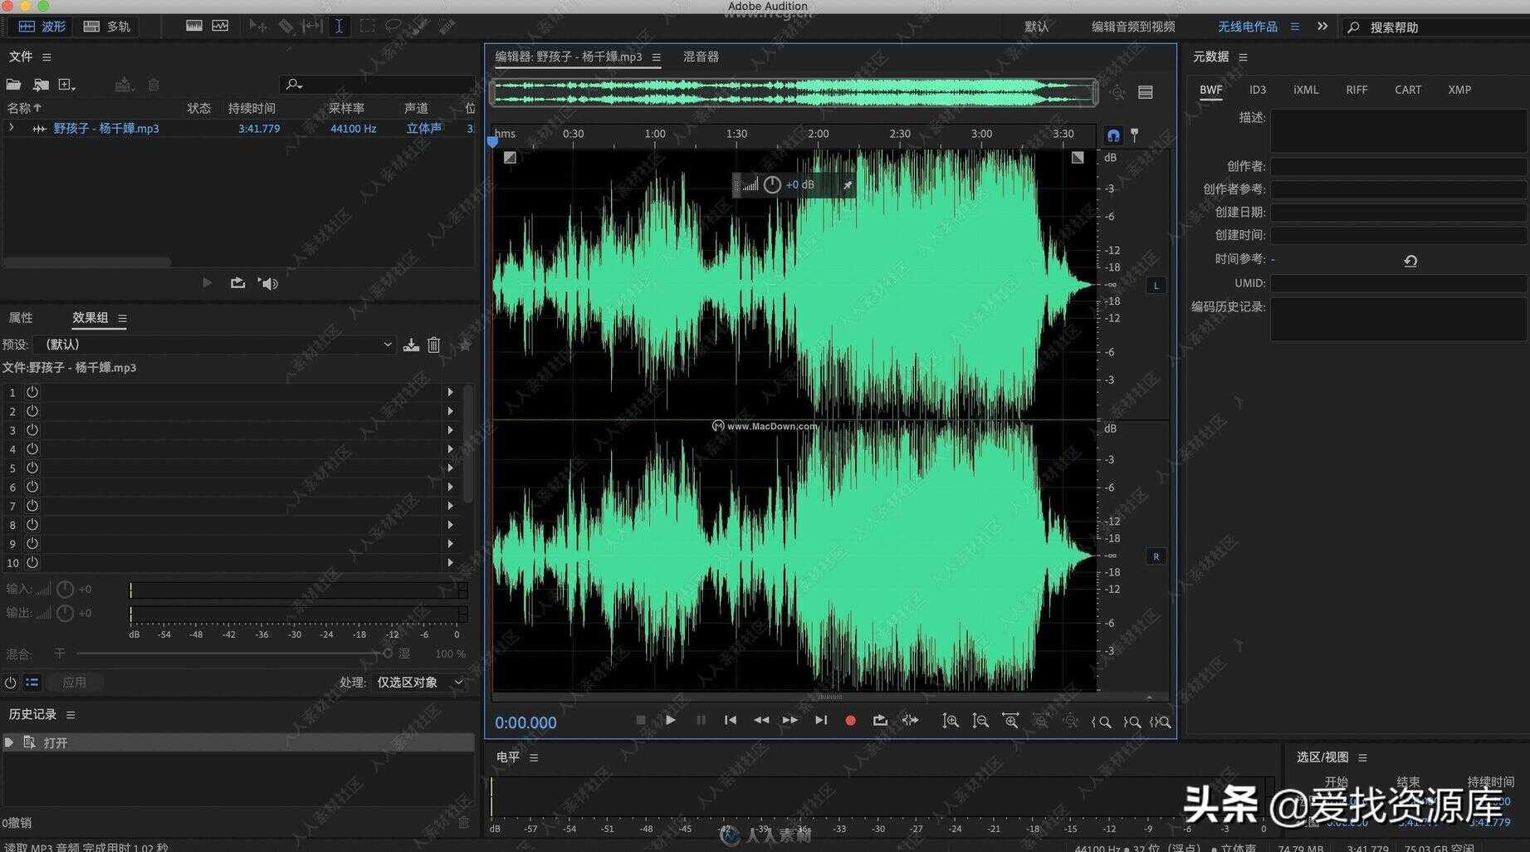Click the red Record button

tap(850, 721)
